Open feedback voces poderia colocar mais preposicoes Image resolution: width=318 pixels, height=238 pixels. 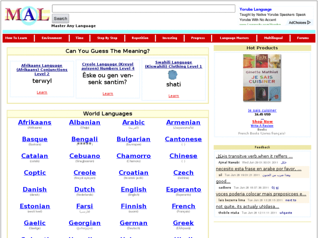click(x=261, y=194)
